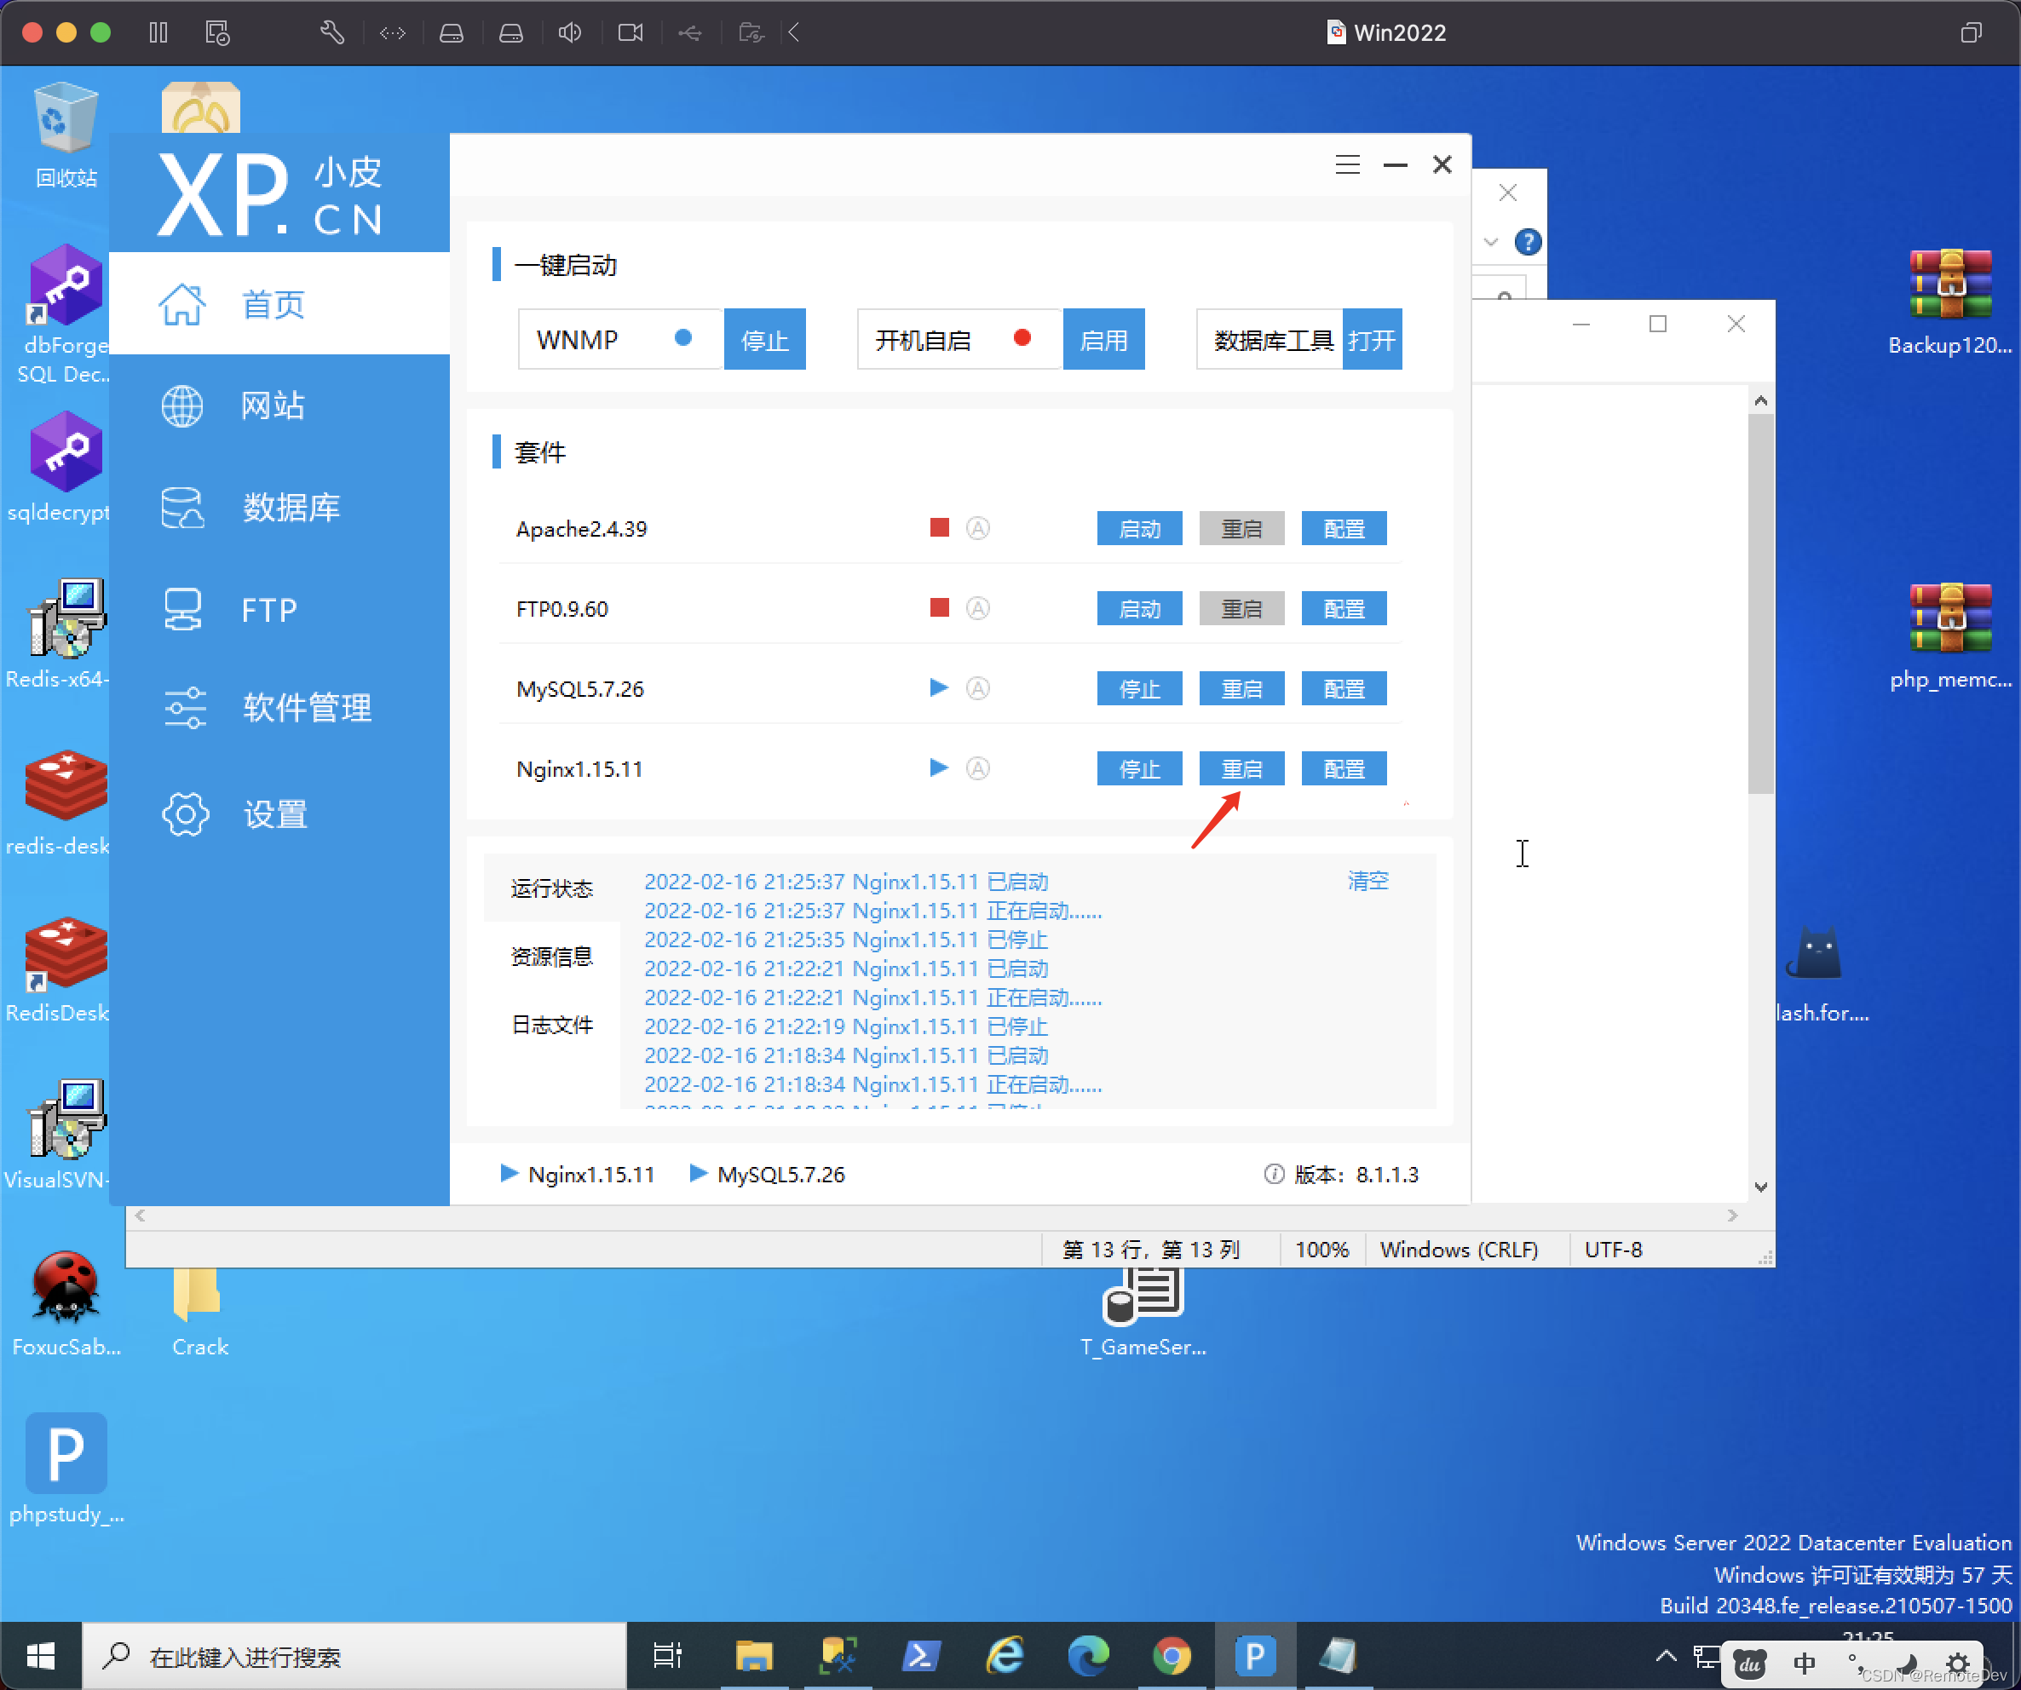Screen dimensions: 2021x1690
Task: Click MySQL5.7.26 in bottom status bar
Action: [x=767, y=1174]
